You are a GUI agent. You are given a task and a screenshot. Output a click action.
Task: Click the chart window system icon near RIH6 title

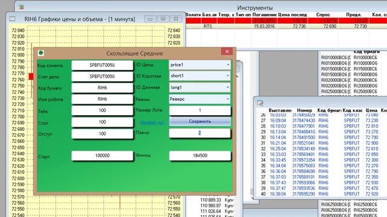pos(12,19)
